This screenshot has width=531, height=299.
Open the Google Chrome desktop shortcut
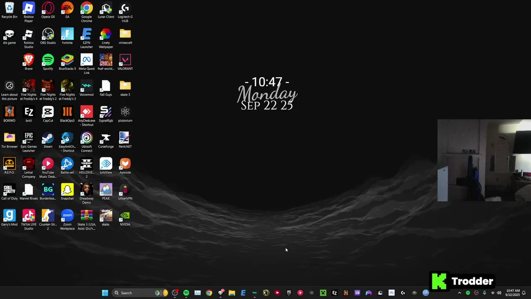[x=86, y=12]
